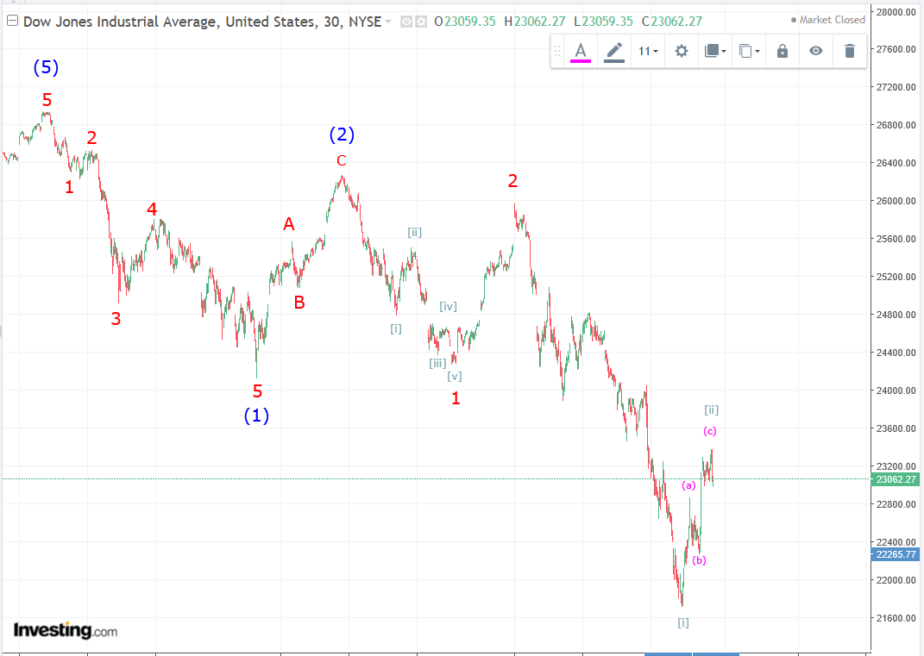924x656 pixels.
Task: Open the clone/copy drawing dropdown
Action: 749,51
